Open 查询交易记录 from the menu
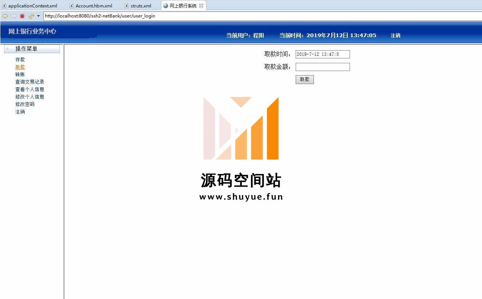Image resolution: width=482 pixels, height=299 pixels. point(30,82)
